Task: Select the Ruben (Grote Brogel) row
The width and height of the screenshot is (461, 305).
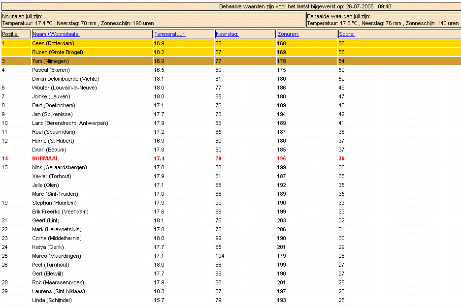Action: (x=231, y=52)
